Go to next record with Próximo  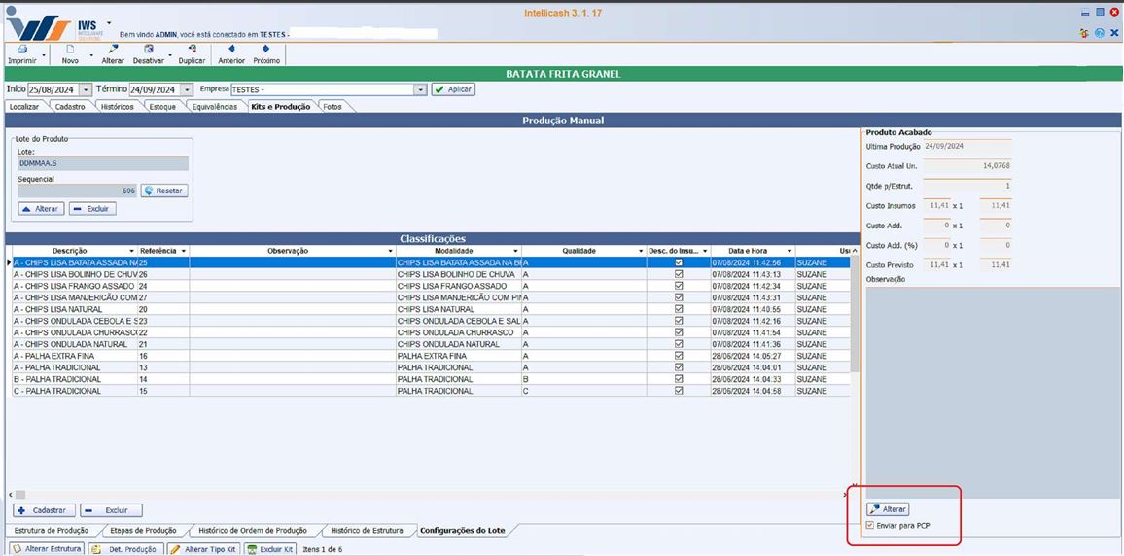266,50
